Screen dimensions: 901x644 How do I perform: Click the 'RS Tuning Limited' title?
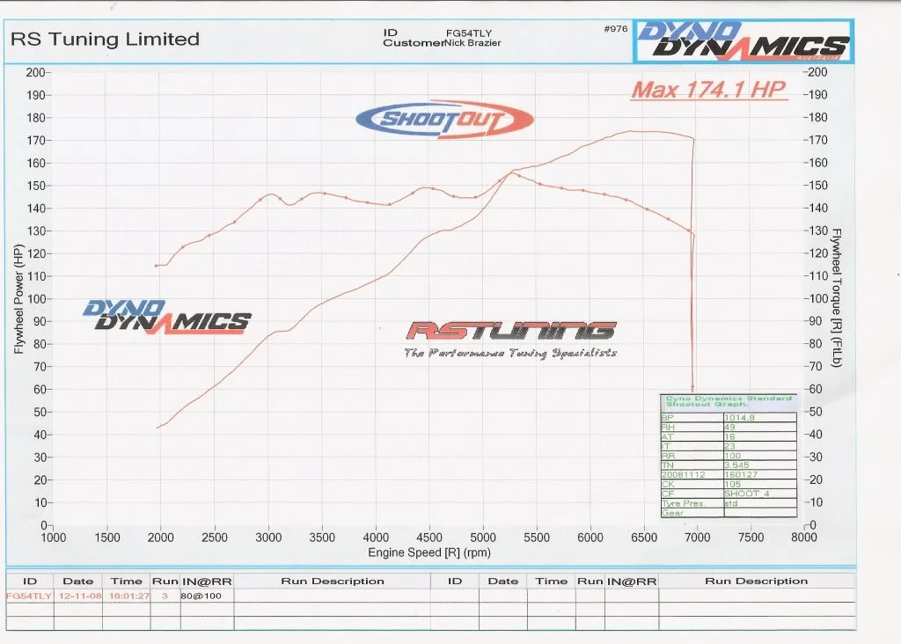tap(106, 39)
